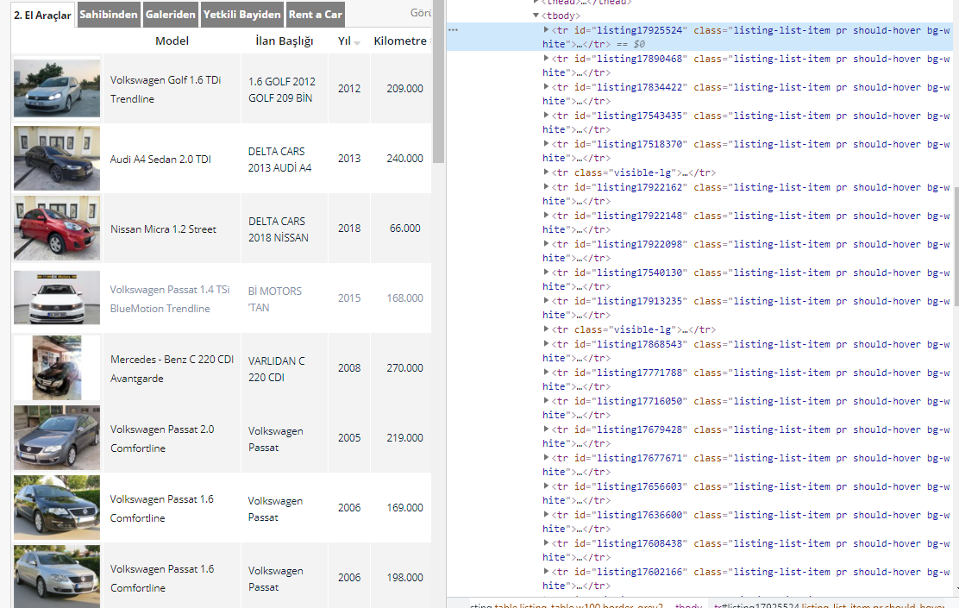Click the 270.000 kilometre cell
This screenshot has height=608, width=959.
coord(404,367)
